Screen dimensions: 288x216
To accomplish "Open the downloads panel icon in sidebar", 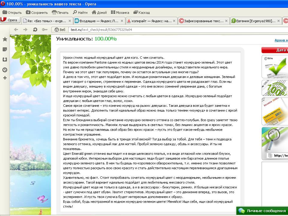I will coord(5,59).
